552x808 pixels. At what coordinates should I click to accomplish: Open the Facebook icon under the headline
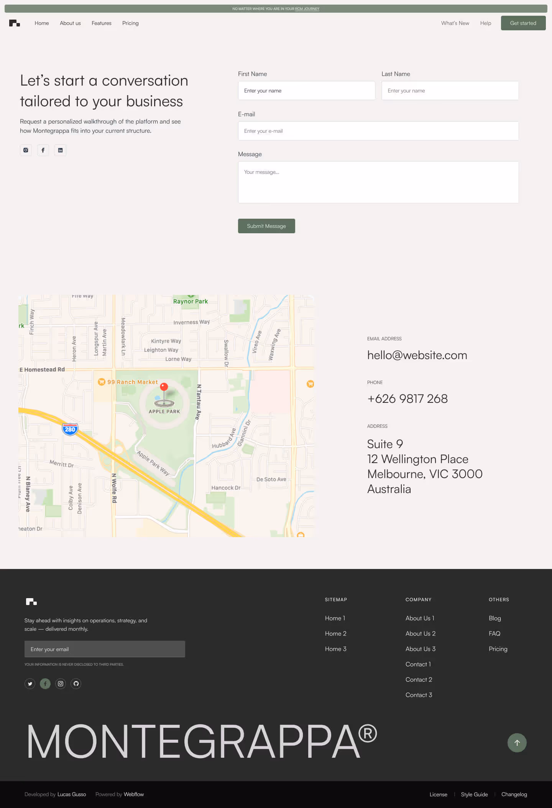click(43, 150)
